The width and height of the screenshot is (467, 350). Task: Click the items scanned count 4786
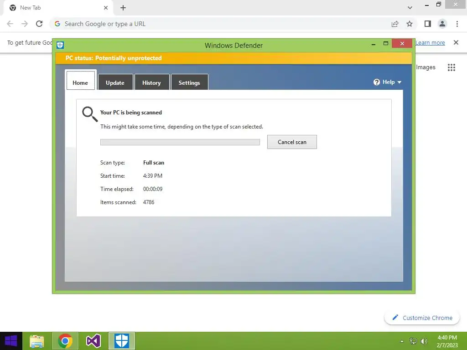point(149,202)
